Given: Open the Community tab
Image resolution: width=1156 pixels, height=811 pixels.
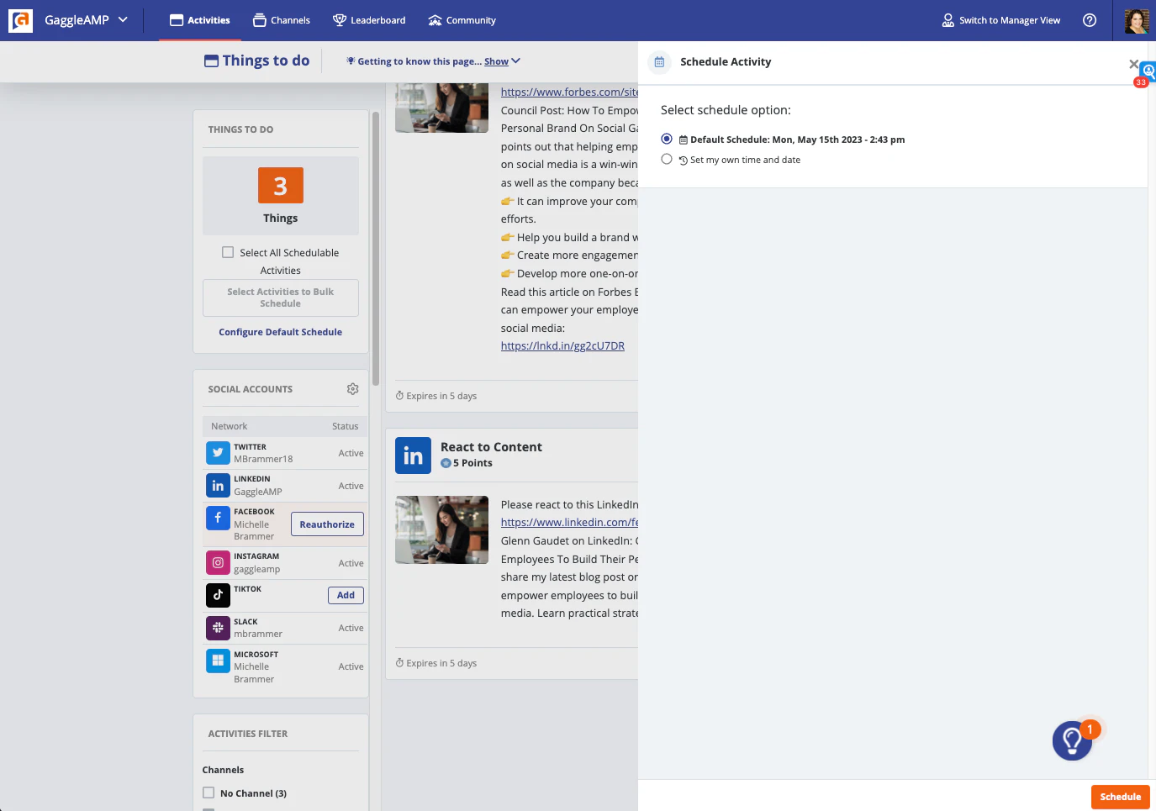Looking at the screenshot, I should (x=462, y=19).
